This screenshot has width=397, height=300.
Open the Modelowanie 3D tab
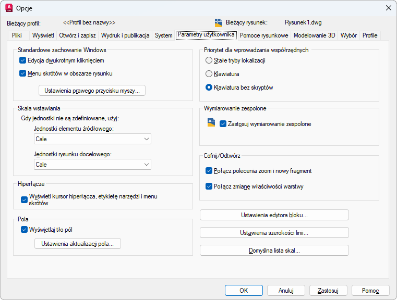[x=314, y=35]
